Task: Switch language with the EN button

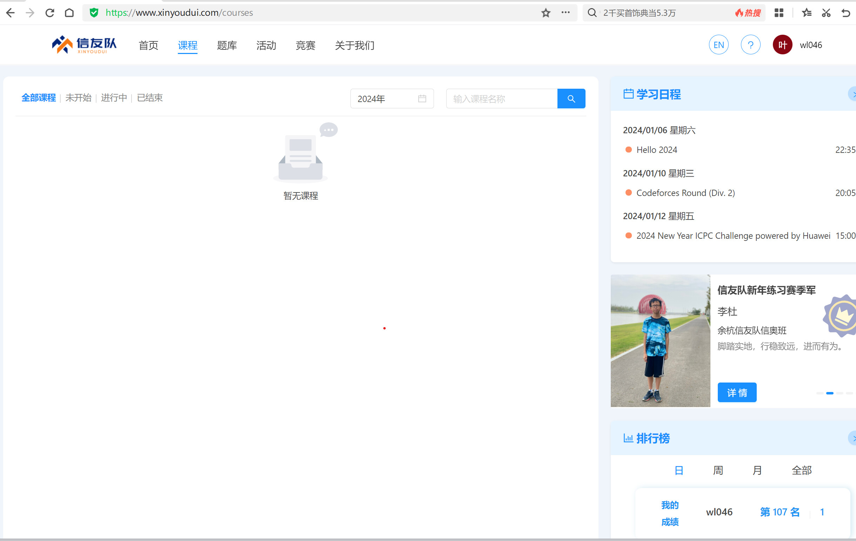Action: pyautogui.click(x=718, y=45)
